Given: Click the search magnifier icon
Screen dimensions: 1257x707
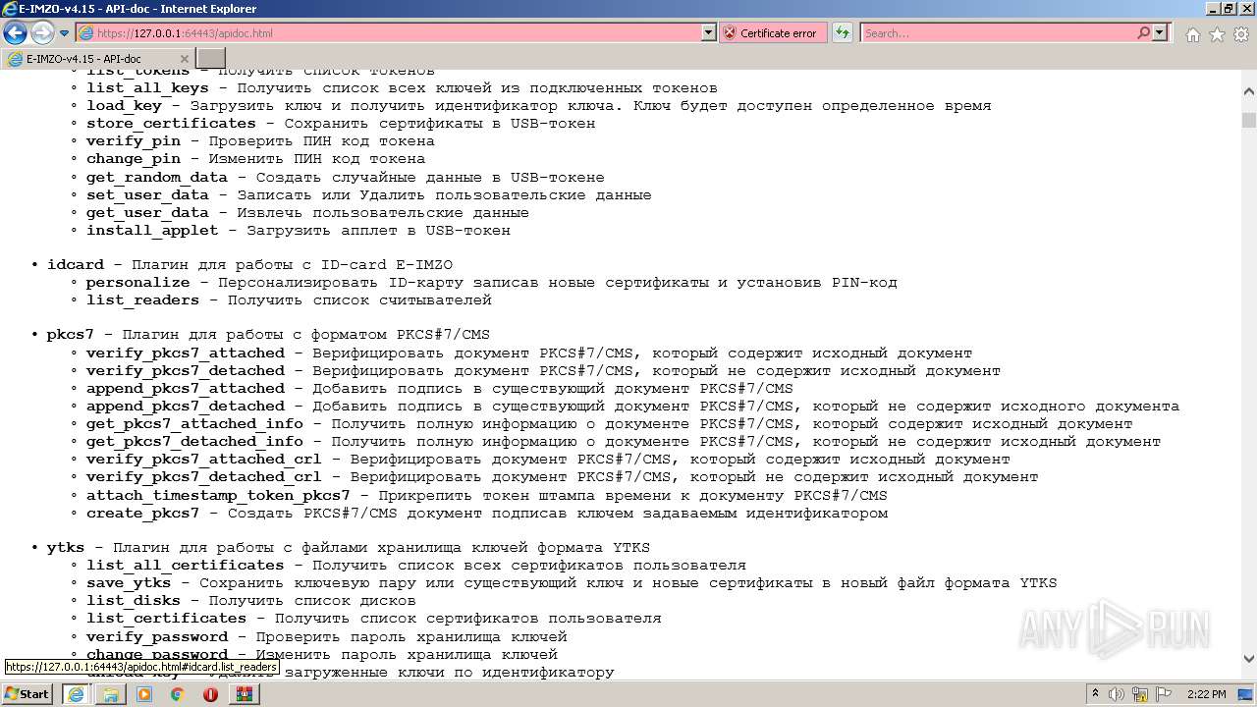Looking at the screenshot, I should [x=1143, y=33].
